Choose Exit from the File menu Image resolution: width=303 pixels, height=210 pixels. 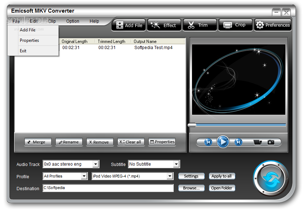tap(33, 51)
